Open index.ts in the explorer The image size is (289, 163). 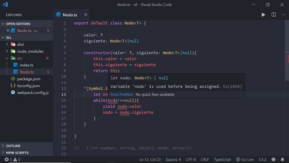[27, 65]
